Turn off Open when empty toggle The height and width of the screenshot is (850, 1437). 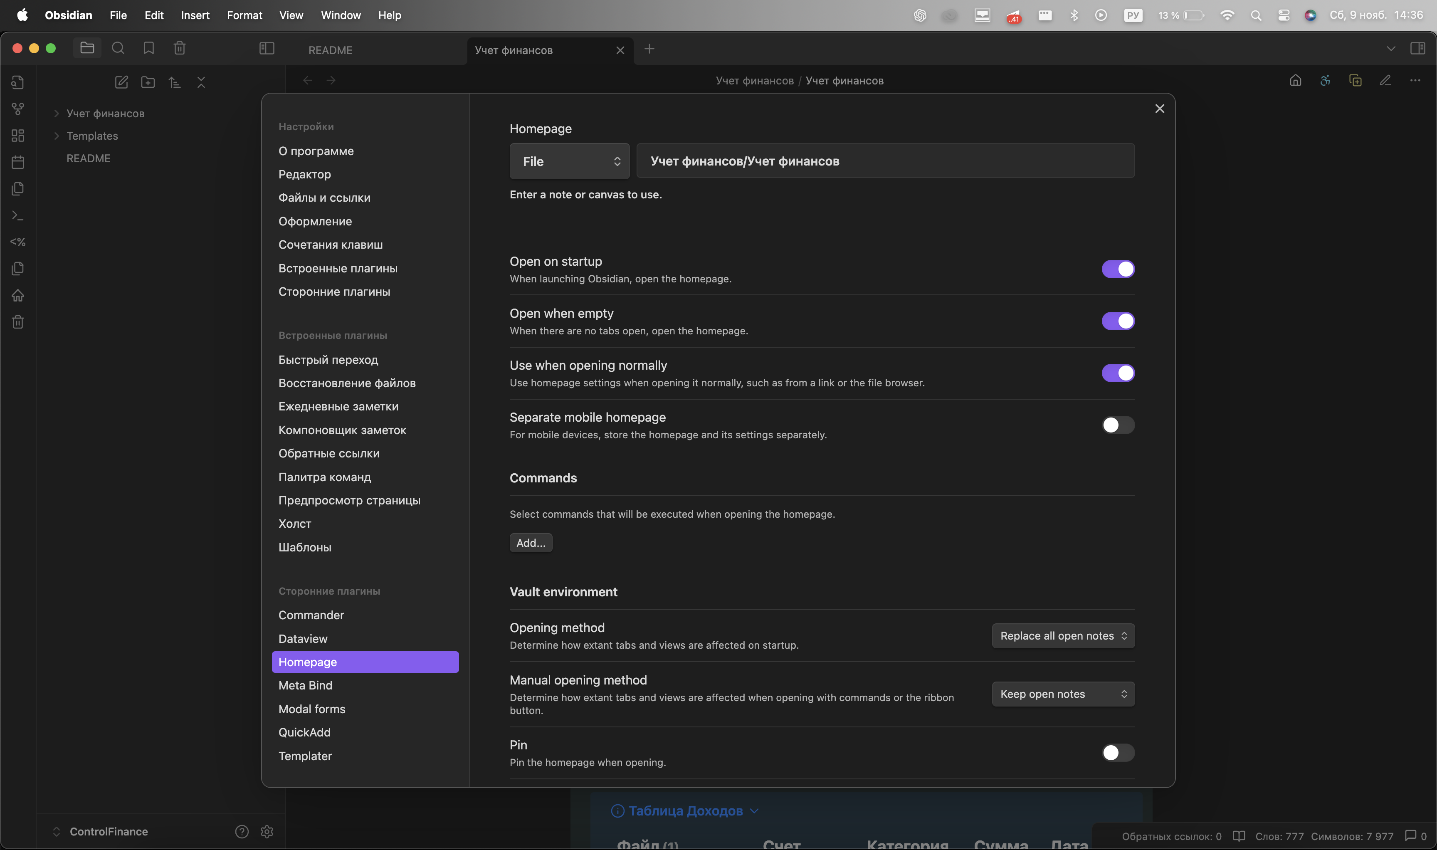click(1117, 321)
